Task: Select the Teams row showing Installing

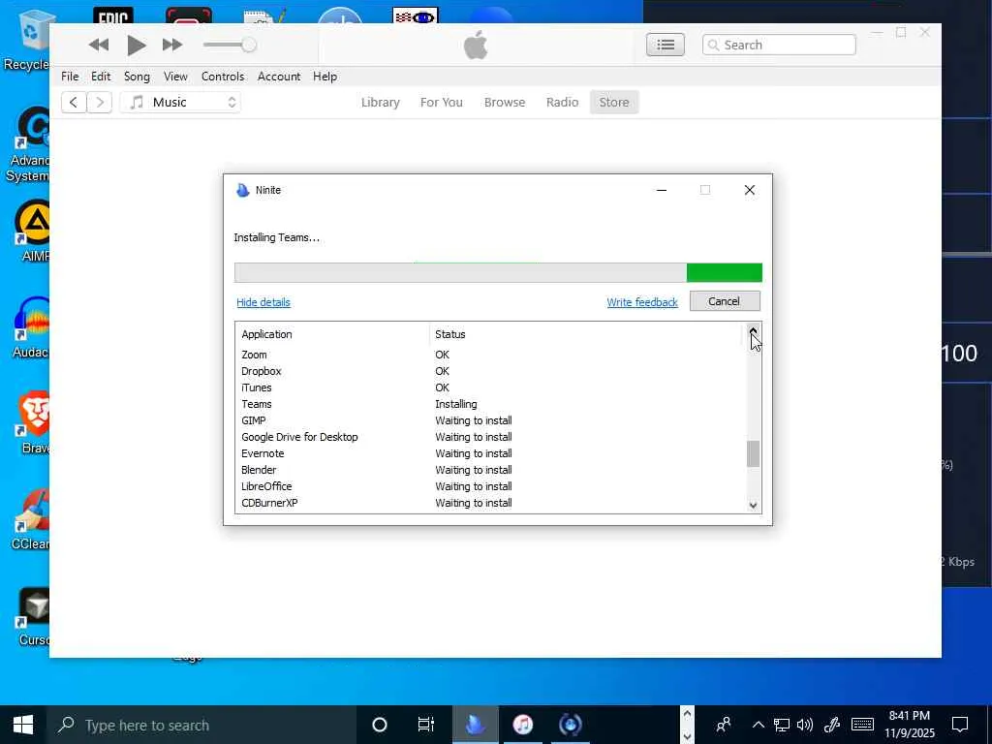Action: pyautogui.click(x=490, y=404)
